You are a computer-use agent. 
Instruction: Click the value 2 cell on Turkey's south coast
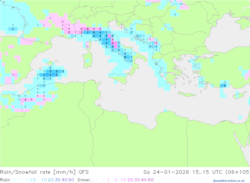pos(225,86)
